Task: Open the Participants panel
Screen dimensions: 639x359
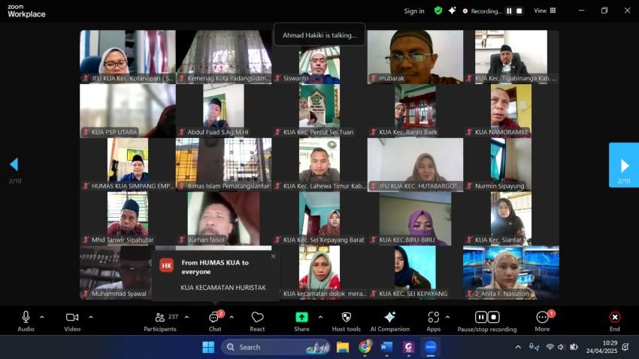Action: tap(159, 318)
